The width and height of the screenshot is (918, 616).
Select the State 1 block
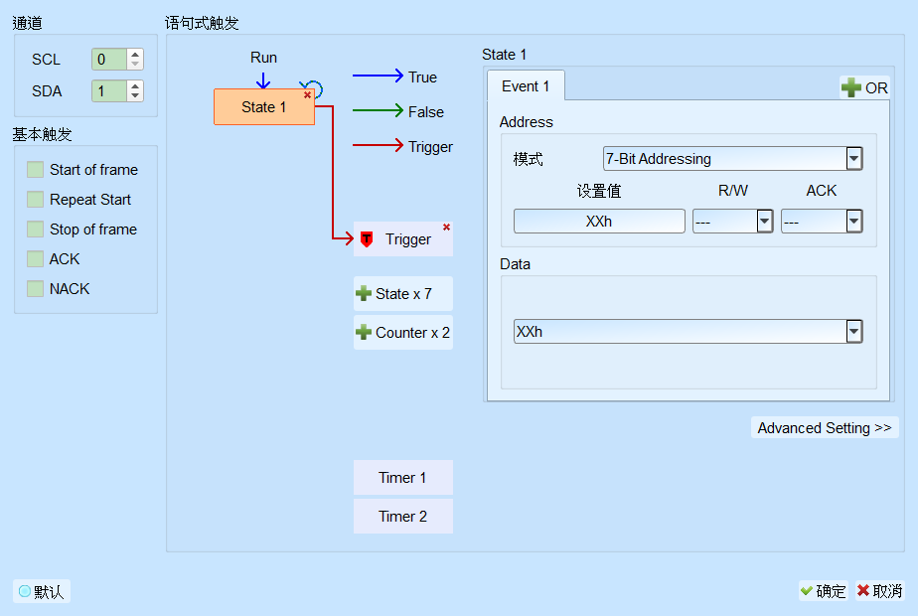(264, 107)
